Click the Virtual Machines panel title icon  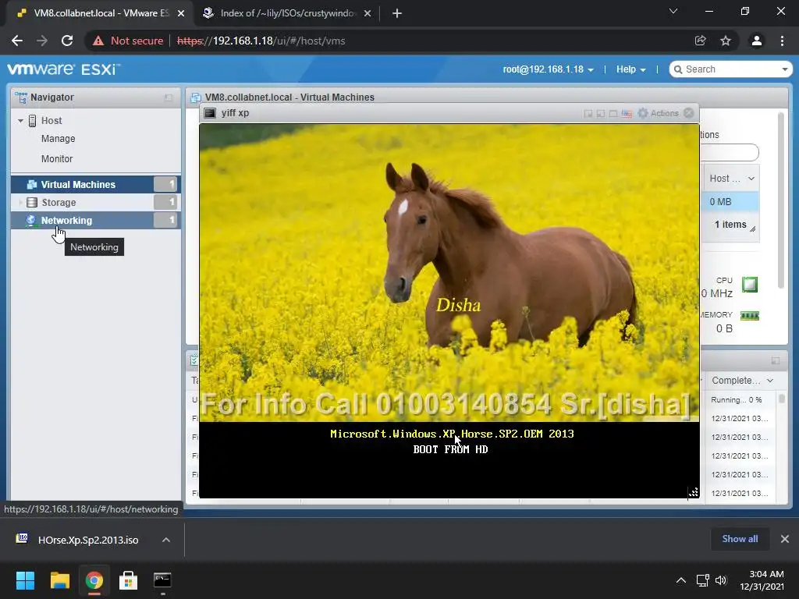pyautogui.click(x=195, y=97)
